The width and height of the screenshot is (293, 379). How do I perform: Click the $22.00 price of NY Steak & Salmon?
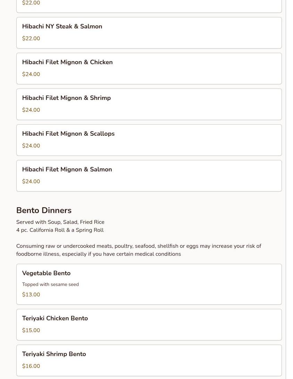click(x=31, y=39)
